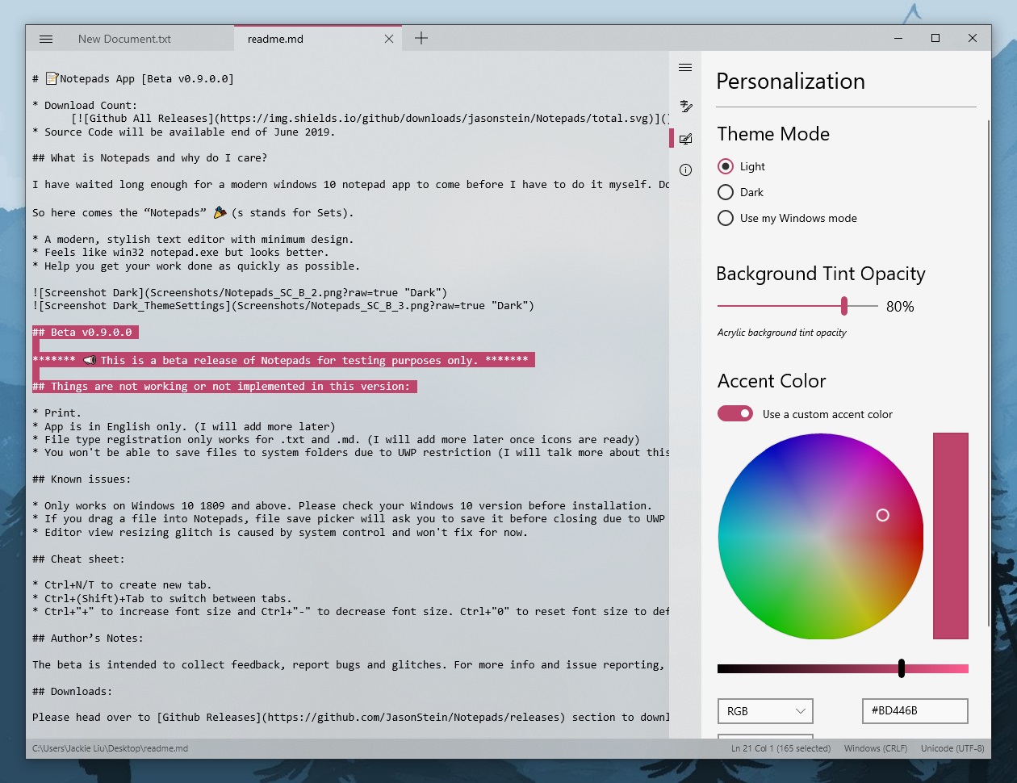Click the readme.md file path in status bar

110,748
